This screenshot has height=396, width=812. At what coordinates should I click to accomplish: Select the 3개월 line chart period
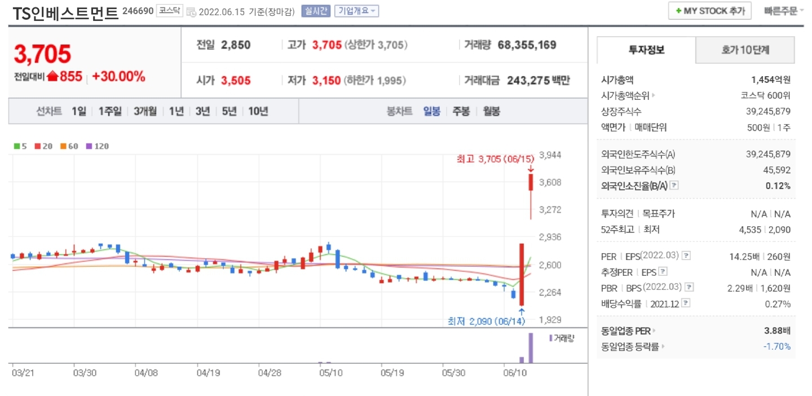click(145, 111)
